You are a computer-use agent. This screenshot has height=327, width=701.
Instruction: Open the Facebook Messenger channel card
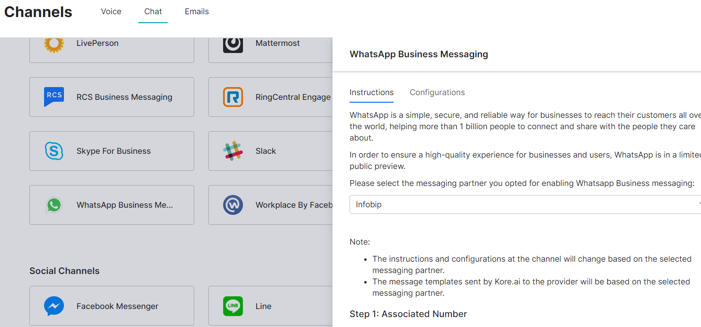coord(112,306)
